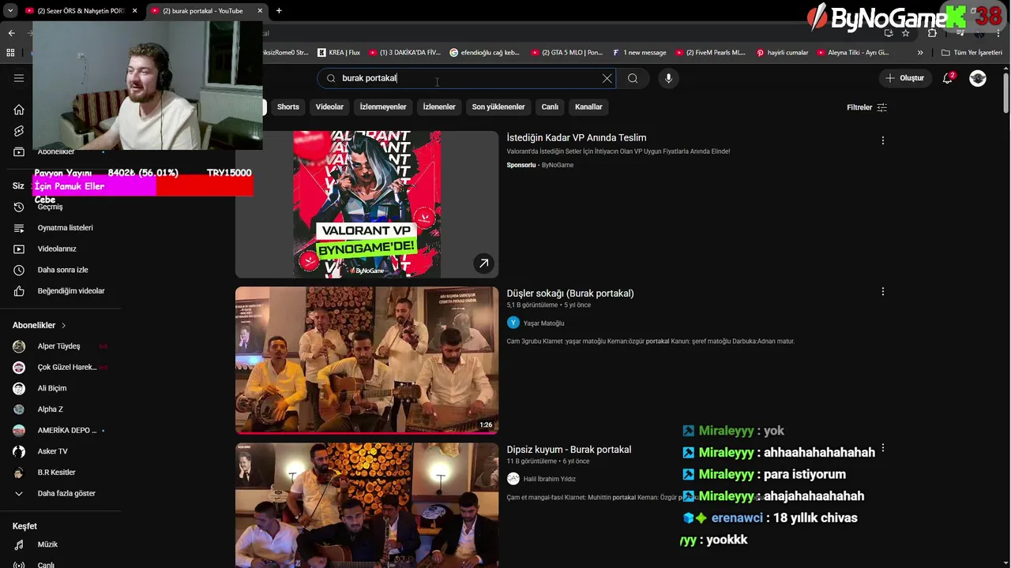Select the İzlenmeyenler filter chip
This screenshot has height=568, width=1011.
coord(383,106)
